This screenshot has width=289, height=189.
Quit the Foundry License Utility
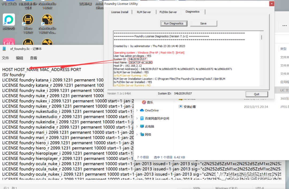click(257, 94)
